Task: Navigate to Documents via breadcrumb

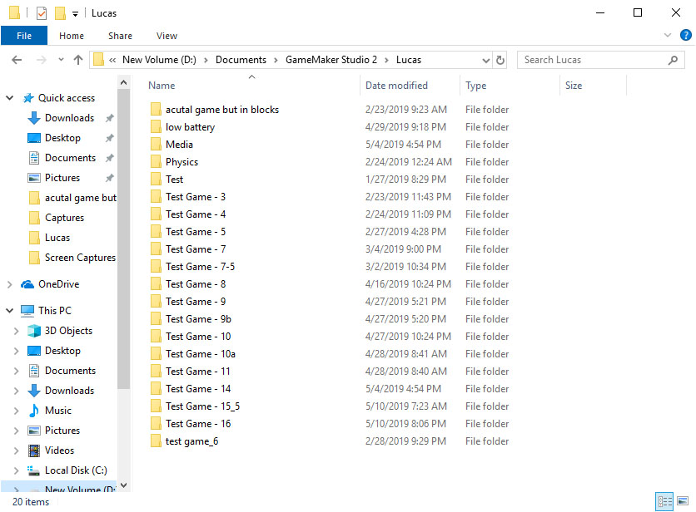Action: pyautogui.click(x=241, y=60)
